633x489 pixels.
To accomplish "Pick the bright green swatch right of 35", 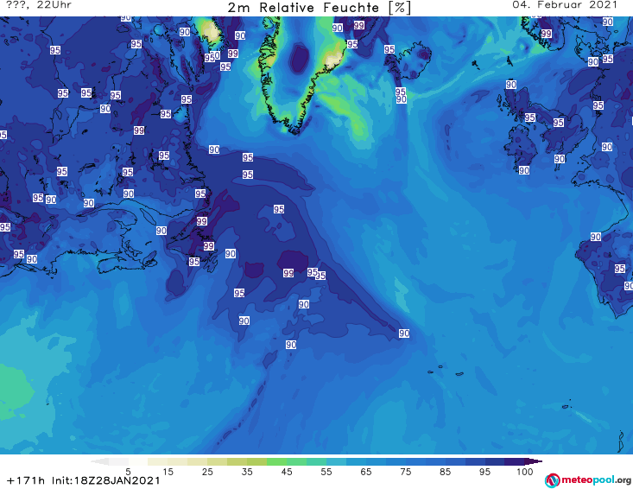I will coord(276,461).
